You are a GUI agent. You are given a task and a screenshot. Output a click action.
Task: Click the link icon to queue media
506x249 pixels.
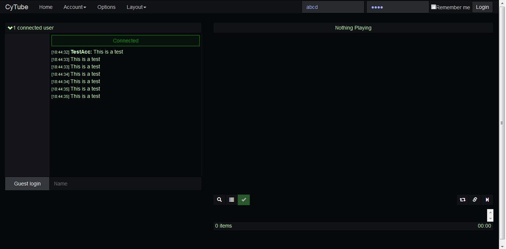[475, 199]
